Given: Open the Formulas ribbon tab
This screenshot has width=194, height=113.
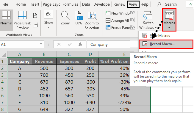Looking at the screenshot, I should [70, 4].
